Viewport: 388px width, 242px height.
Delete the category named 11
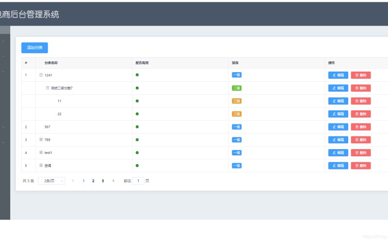(361, 101)
